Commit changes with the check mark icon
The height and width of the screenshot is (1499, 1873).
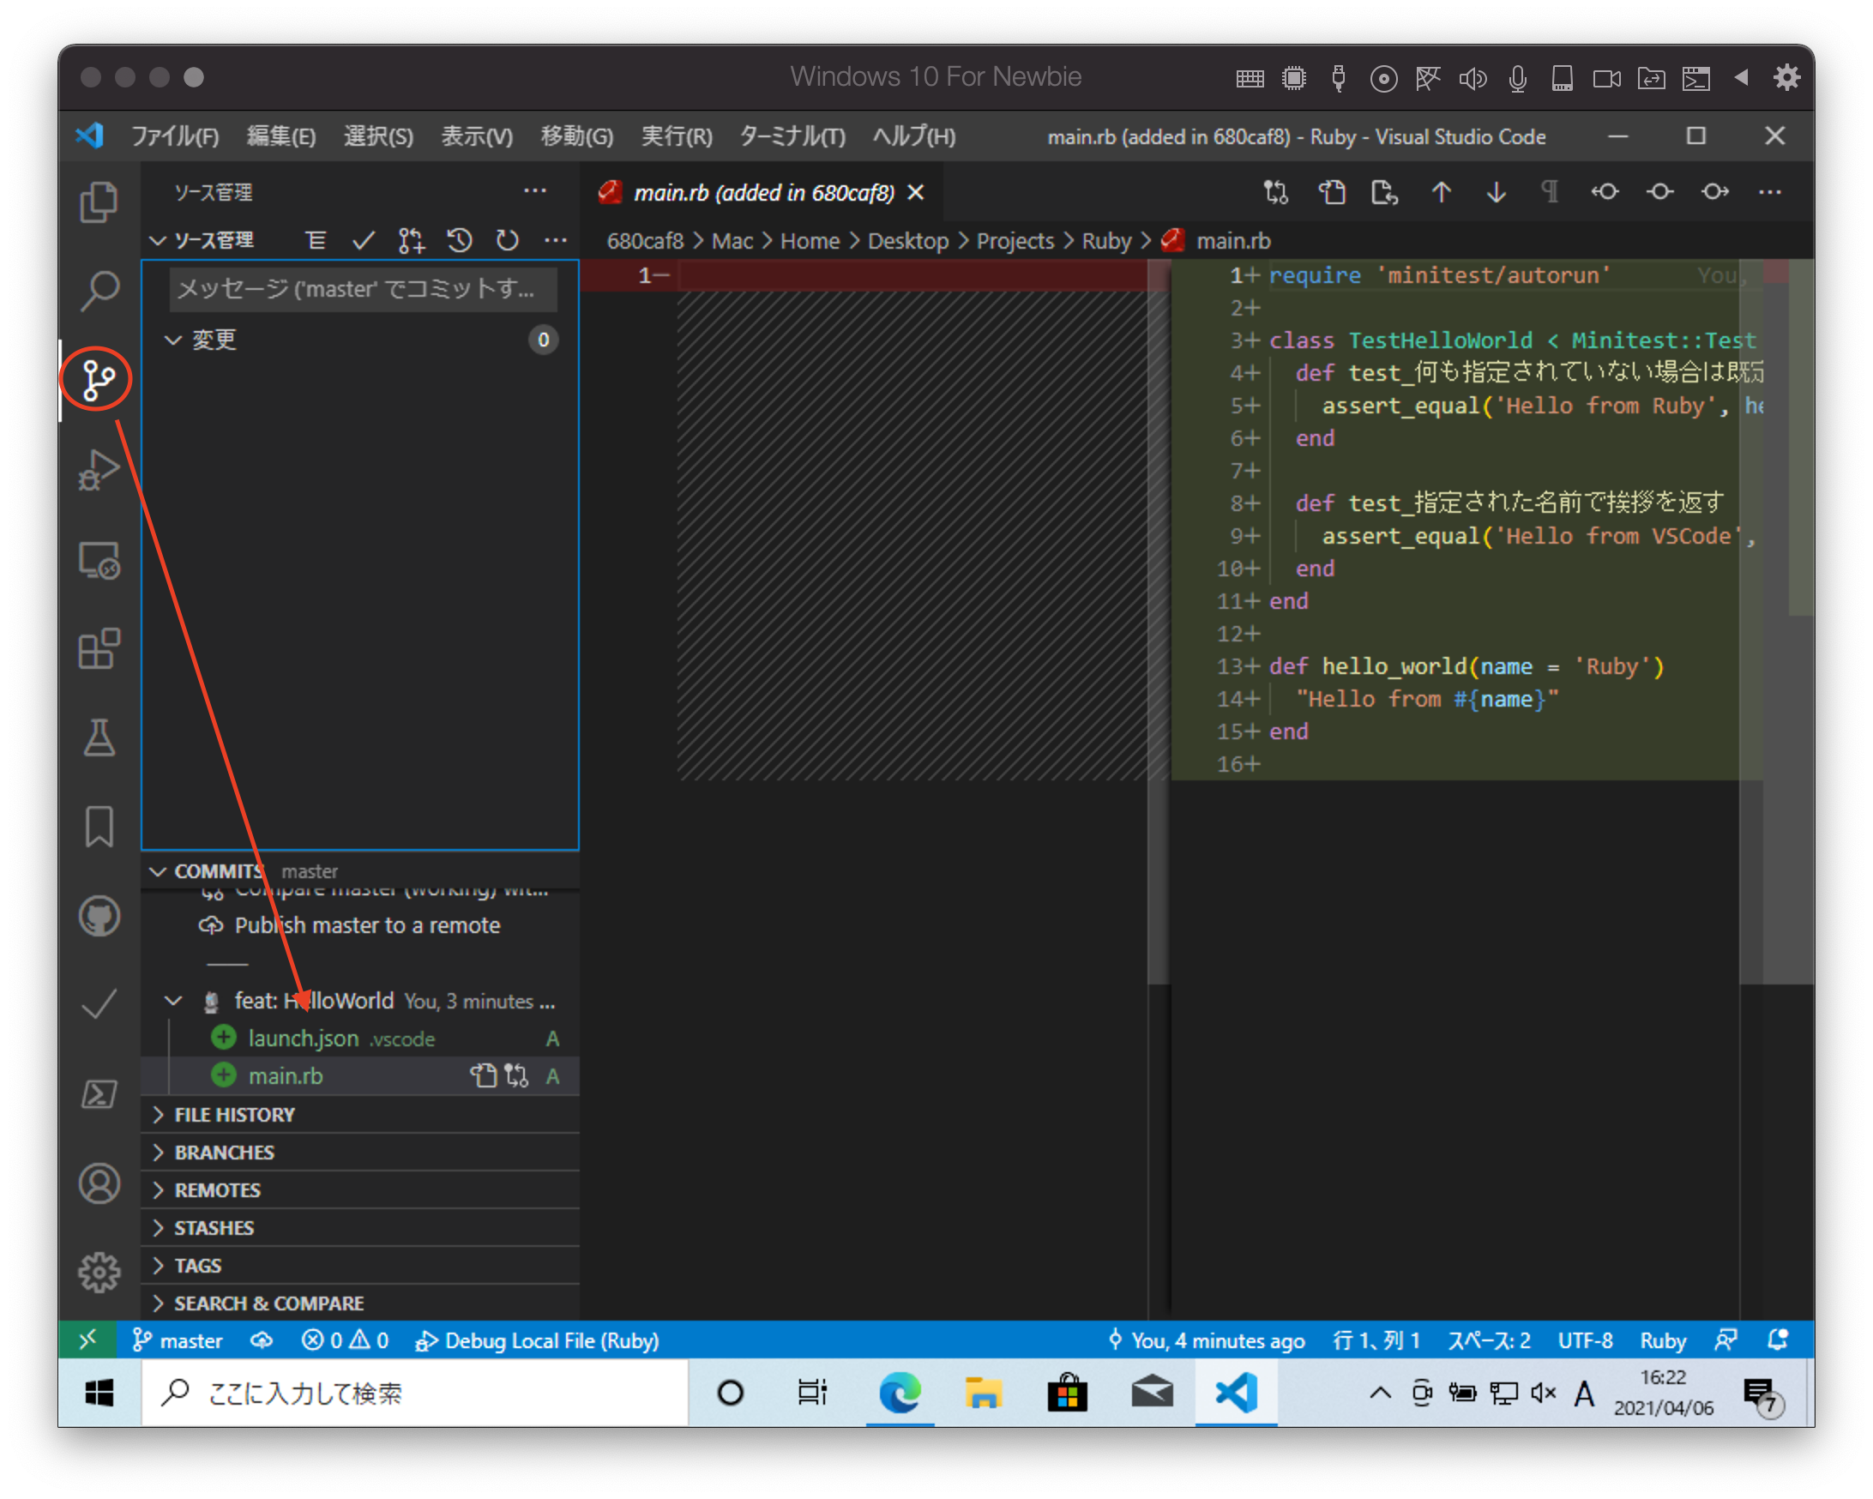click(363, 241)
